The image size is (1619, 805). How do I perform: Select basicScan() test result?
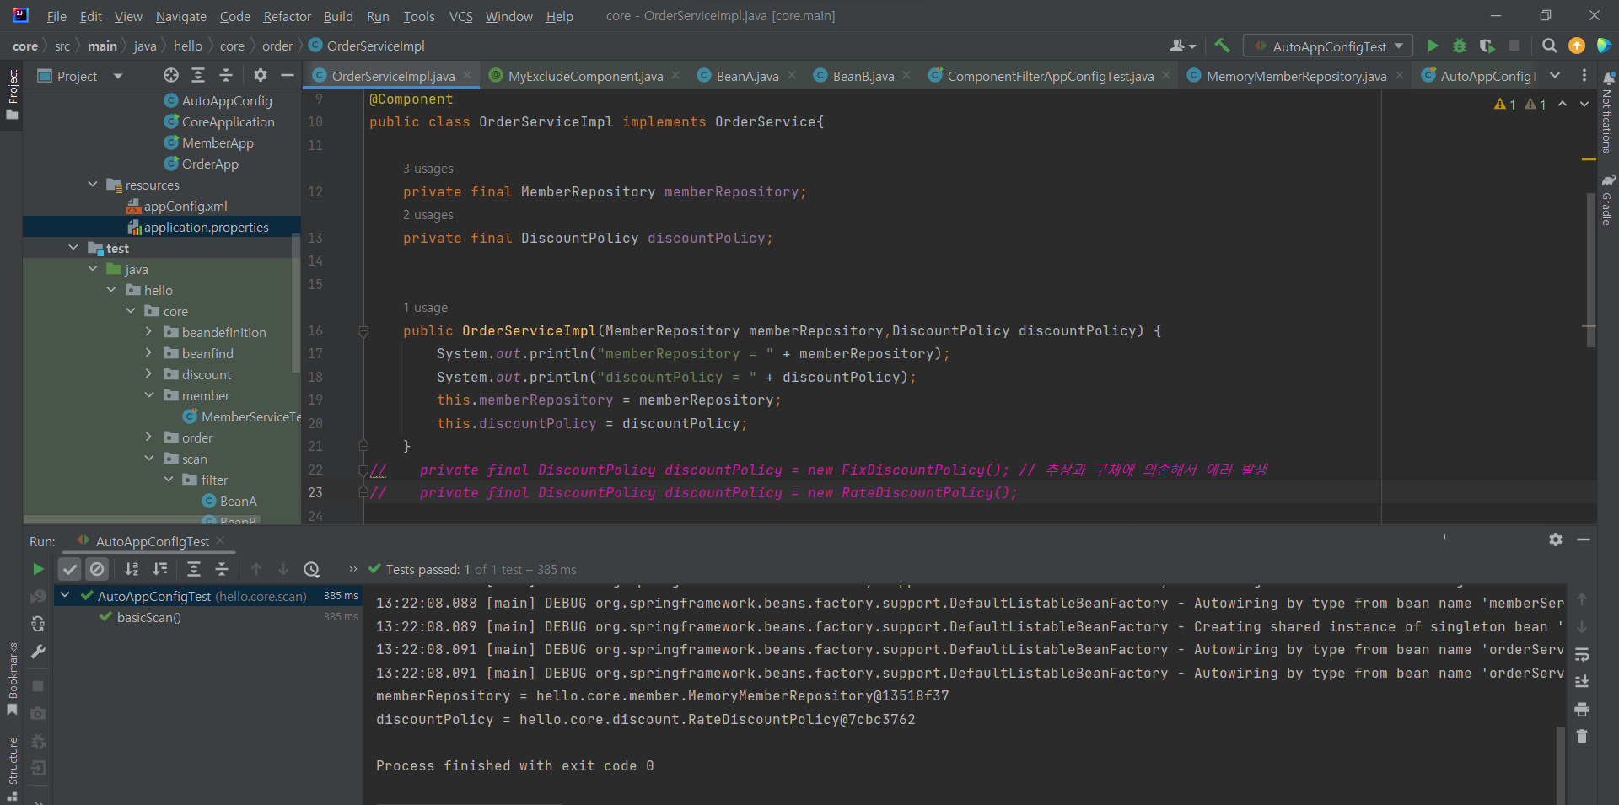click(148, 617)
